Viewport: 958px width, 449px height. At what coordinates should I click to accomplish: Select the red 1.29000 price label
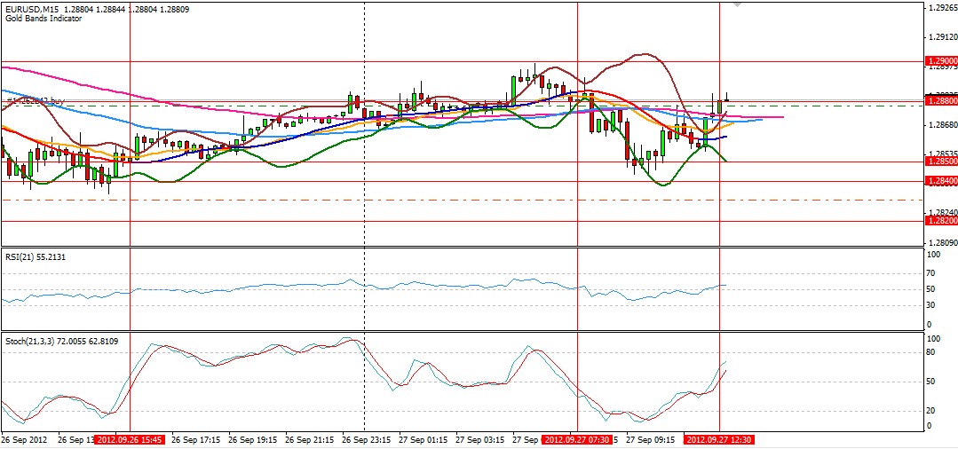[941, 61]
